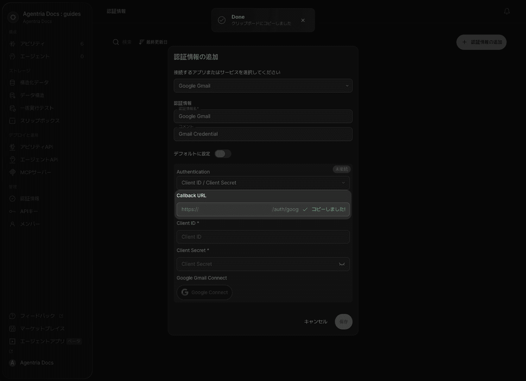Click the 認証情報 sidebar icon

12,199
